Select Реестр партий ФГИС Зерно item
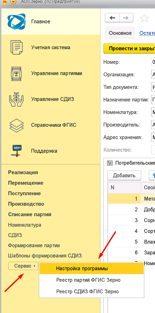155x313 pixels. (91, 280)
